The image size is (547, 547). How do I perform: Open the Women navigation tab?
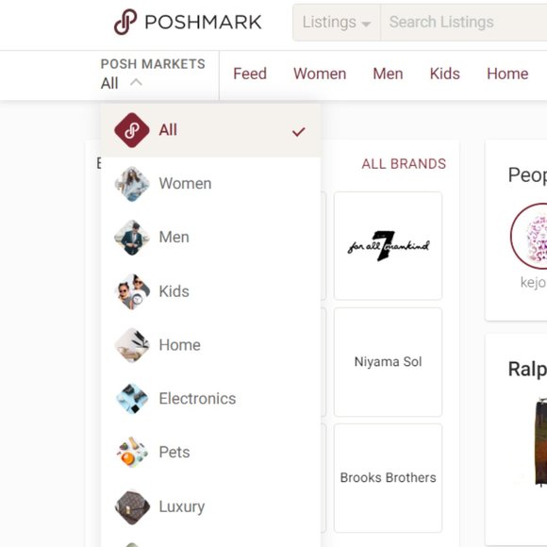320,74
